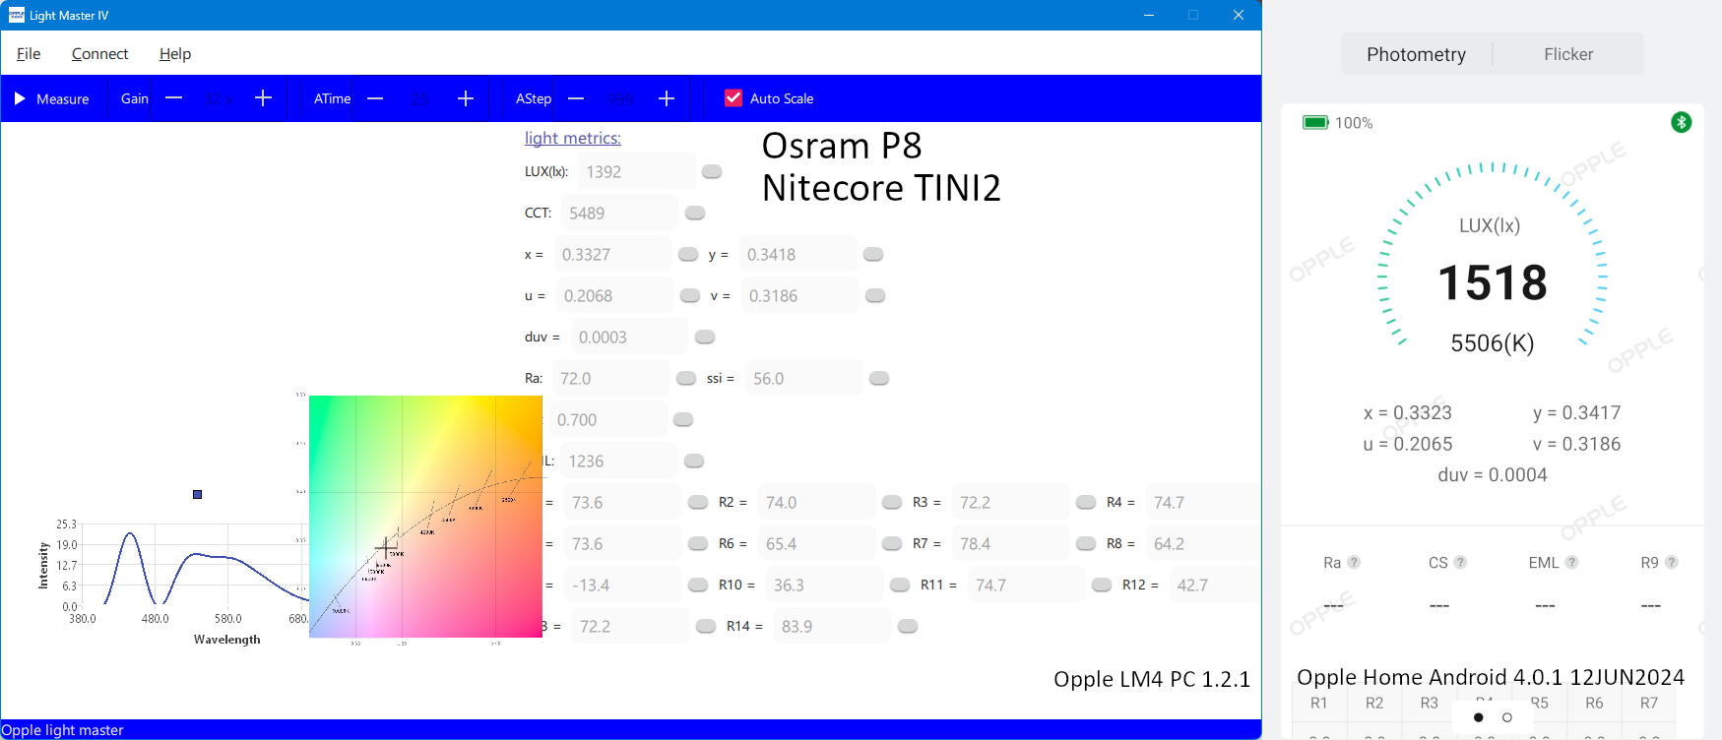Open the Help menu
Image resolution: width=1722 pixels, height=740 pixels.
click(175, 53)
